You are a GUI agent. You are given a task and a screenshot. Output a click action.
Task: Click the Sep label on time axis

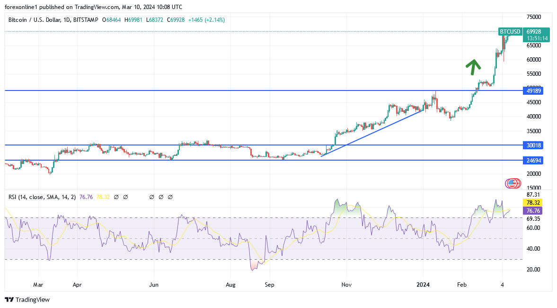tap(270, 285)
